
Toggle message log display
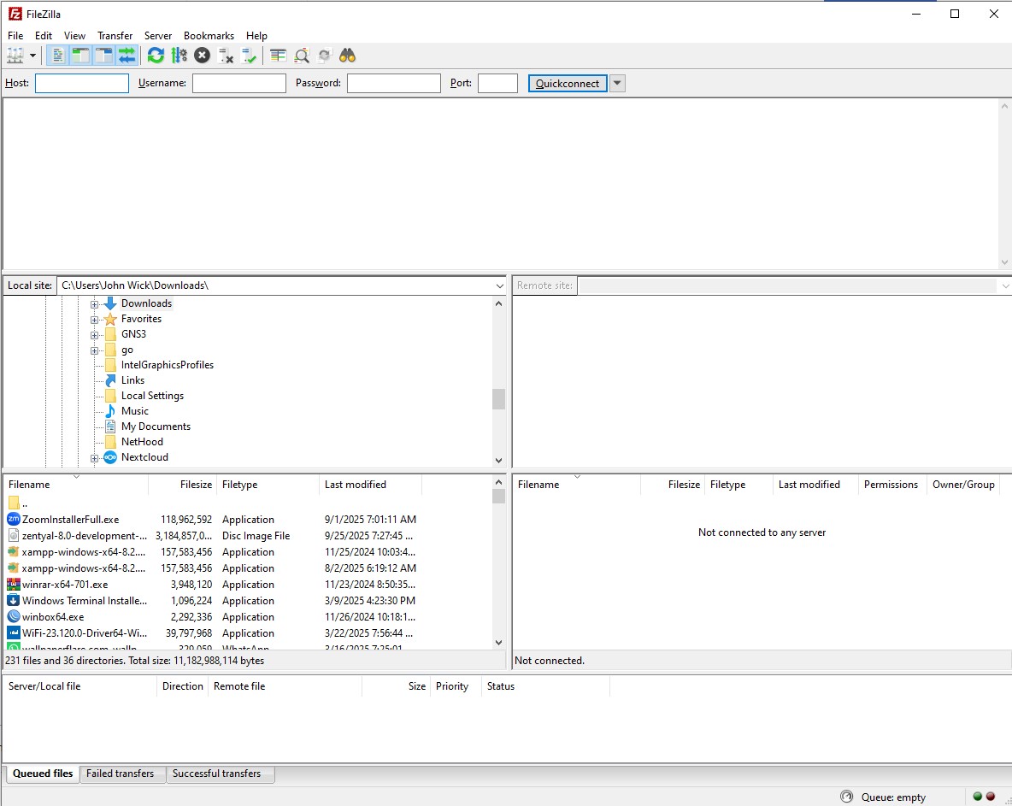58,56
